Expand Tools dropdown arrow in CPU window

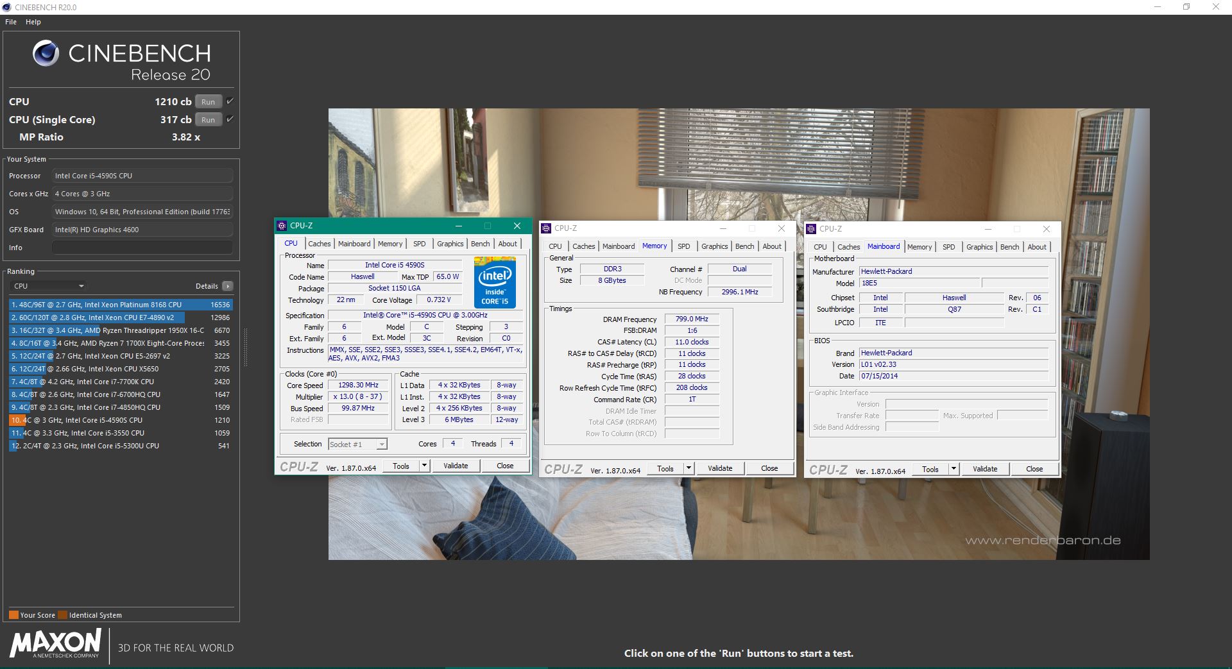[424, 466]
